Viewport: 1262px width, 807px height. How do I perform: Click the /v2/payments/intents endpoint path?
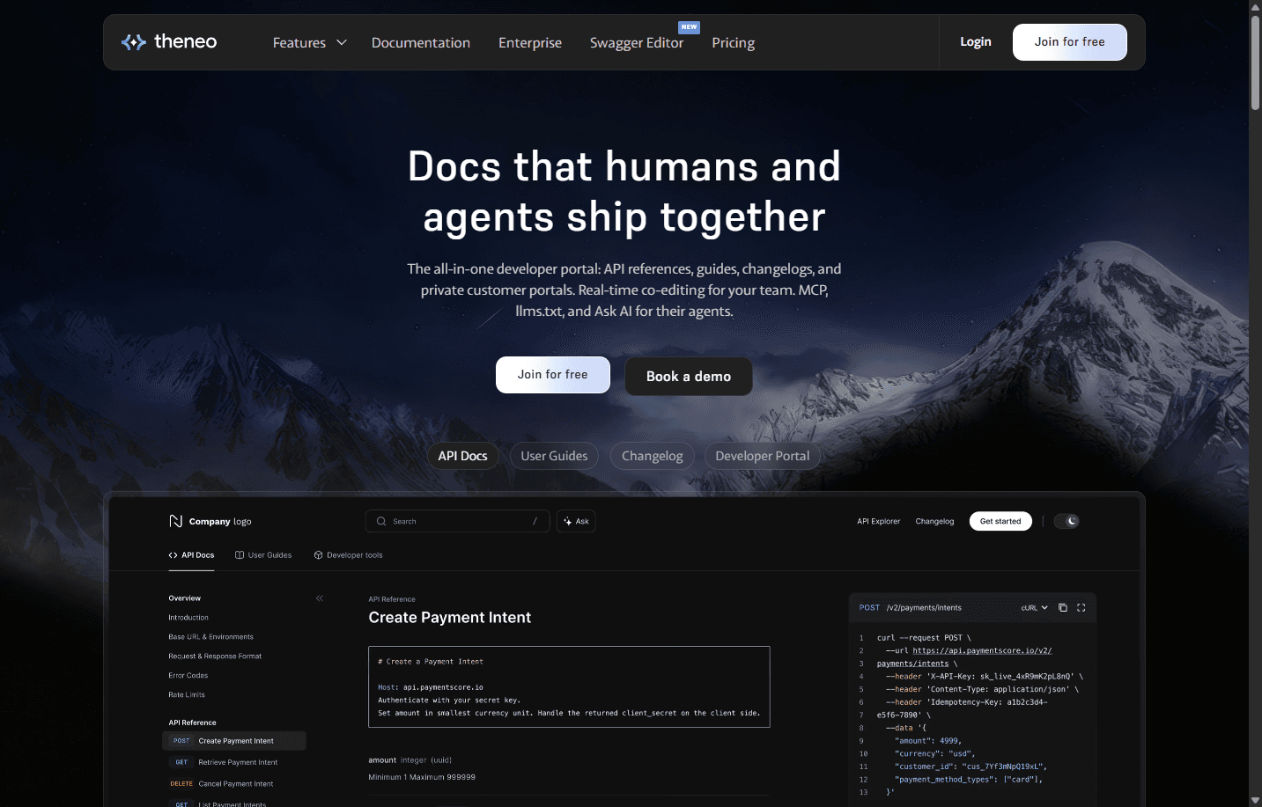[x=924, y=607]
